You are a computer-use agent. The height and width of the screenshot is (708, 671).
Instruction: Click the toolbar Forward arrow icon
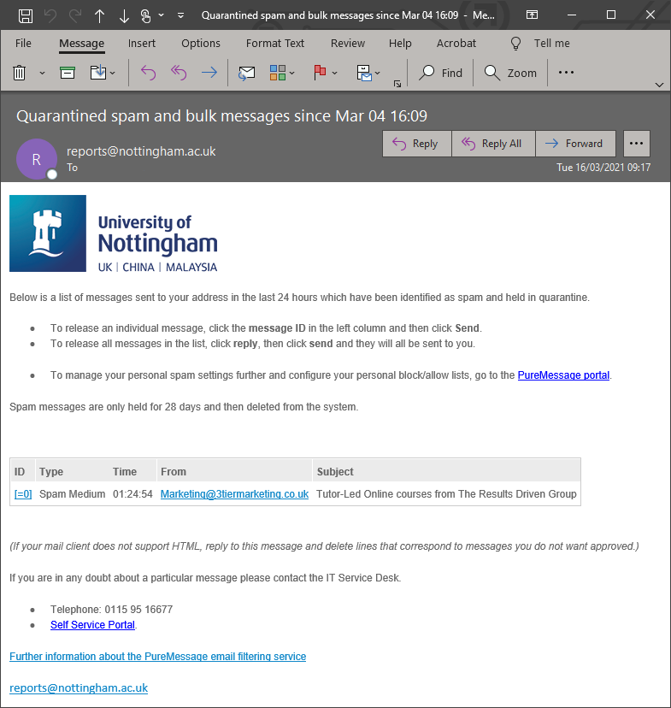point(209,73)
